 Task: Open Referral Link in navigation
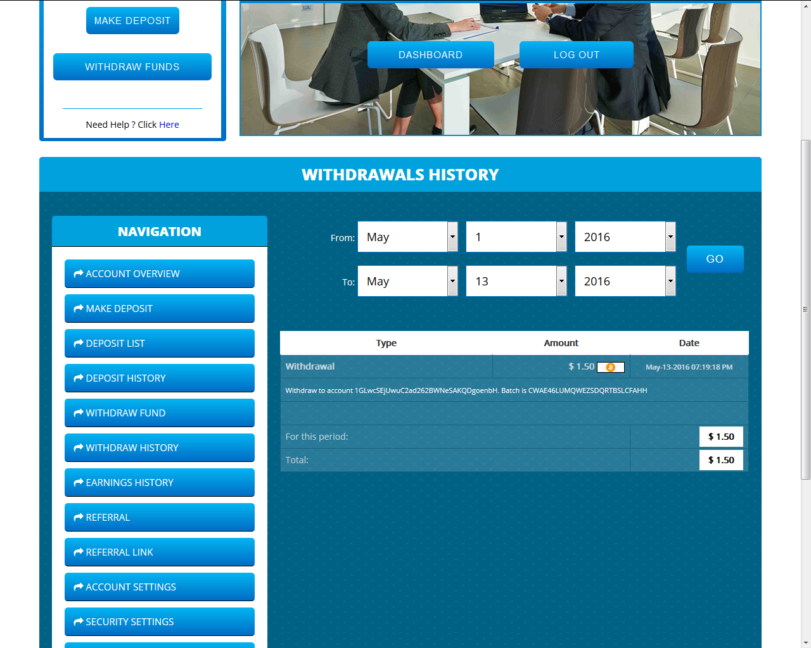point(160,552)
